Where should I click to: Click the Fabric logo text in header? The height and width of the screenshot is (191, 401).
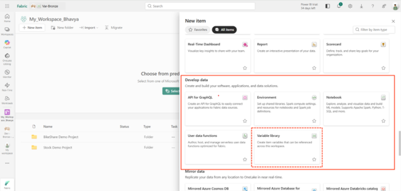tap(22, 6)
